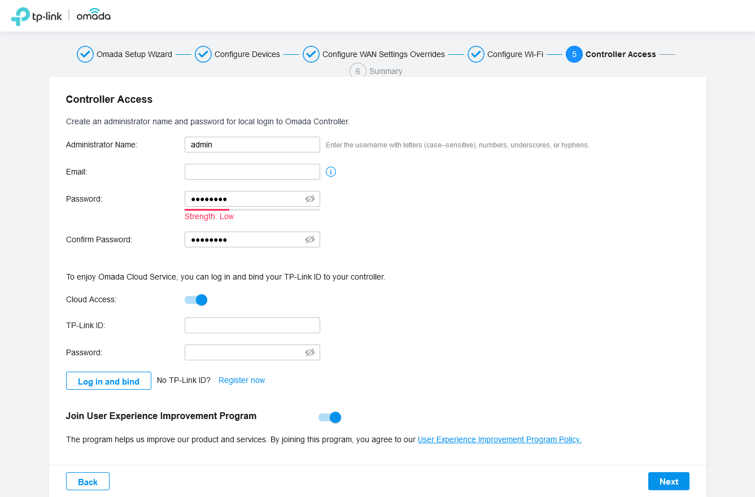This screenshot has width=755, height=497.
Task: Click the step 5 Controller Access circle
Action: 574,54
